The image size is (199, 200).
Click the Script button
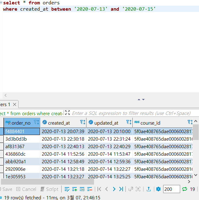49,189
